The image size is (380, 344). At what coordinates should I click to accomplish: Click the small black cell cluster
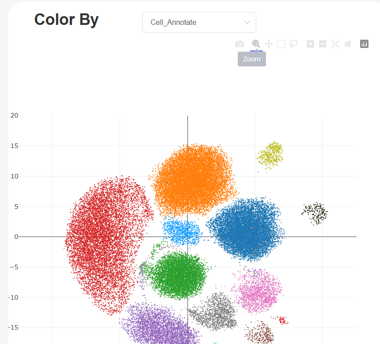(315, 213)
